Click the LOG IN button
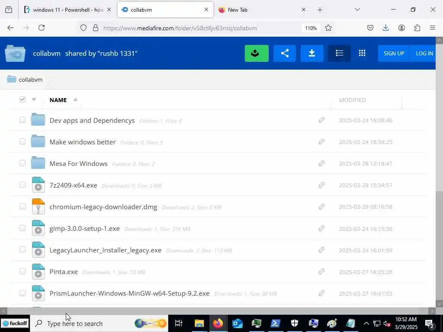The width and height of the screenshot is (443, 332). [423, 53]
